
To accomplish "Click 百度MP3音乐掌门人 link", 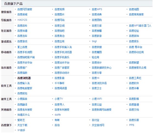I will (x=140, y=26).
